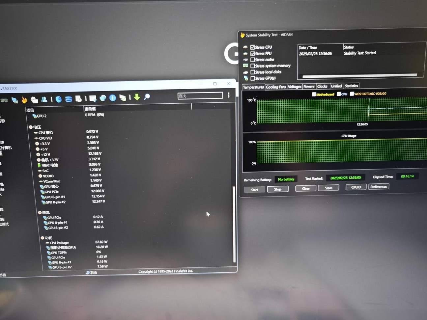Toggle the Motherboard temperature graph checkbox
The image size is (427, 320).
[314, 94]
